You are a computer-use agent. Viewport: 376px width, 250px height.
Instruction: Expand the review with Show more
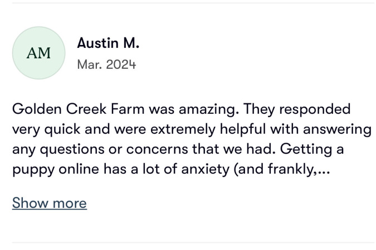[x=49, y=203]
